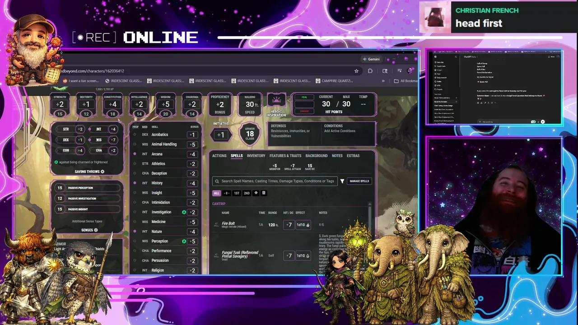
Task: Click advantage icon on Perception skill
Action: coord(184,241)
